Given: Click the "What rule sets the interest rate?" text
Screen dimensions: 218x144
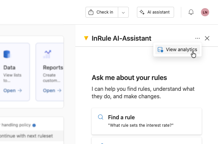Looking at the screenshot, I should pos(141,125).
